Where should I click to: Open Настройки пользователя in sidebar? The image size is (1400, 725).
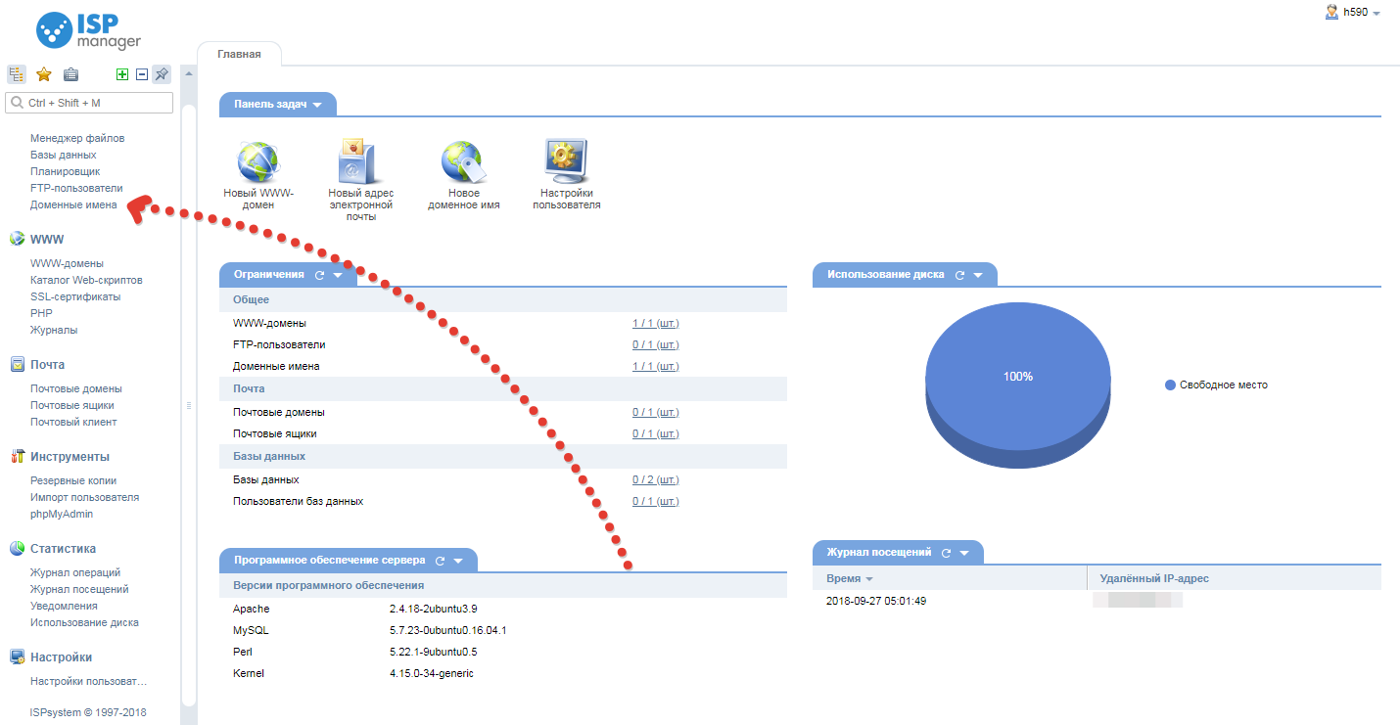click(x=88, y=681)
